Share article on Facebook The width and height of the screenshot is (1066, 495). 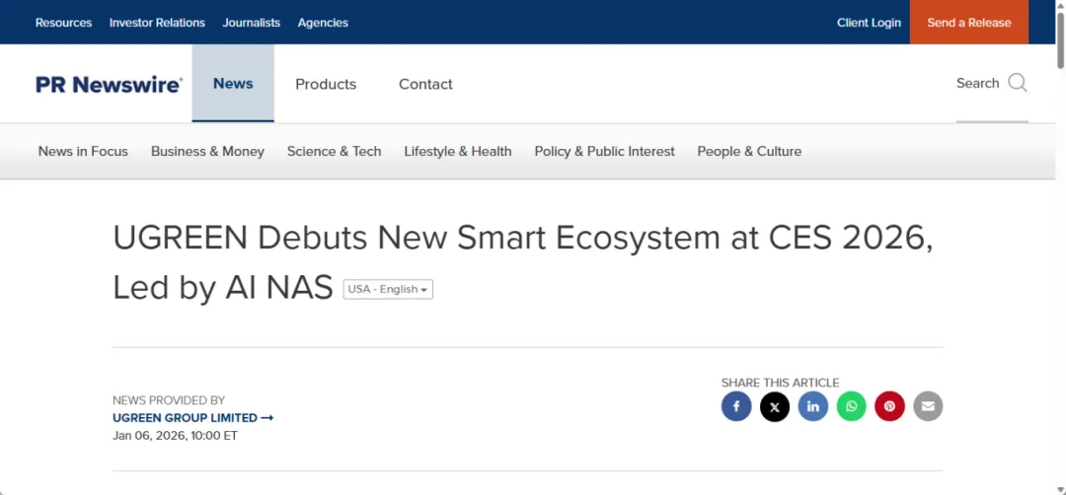click(736, 406)
